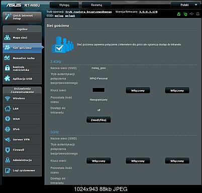Click the guest network illustration image

[62, 45]
